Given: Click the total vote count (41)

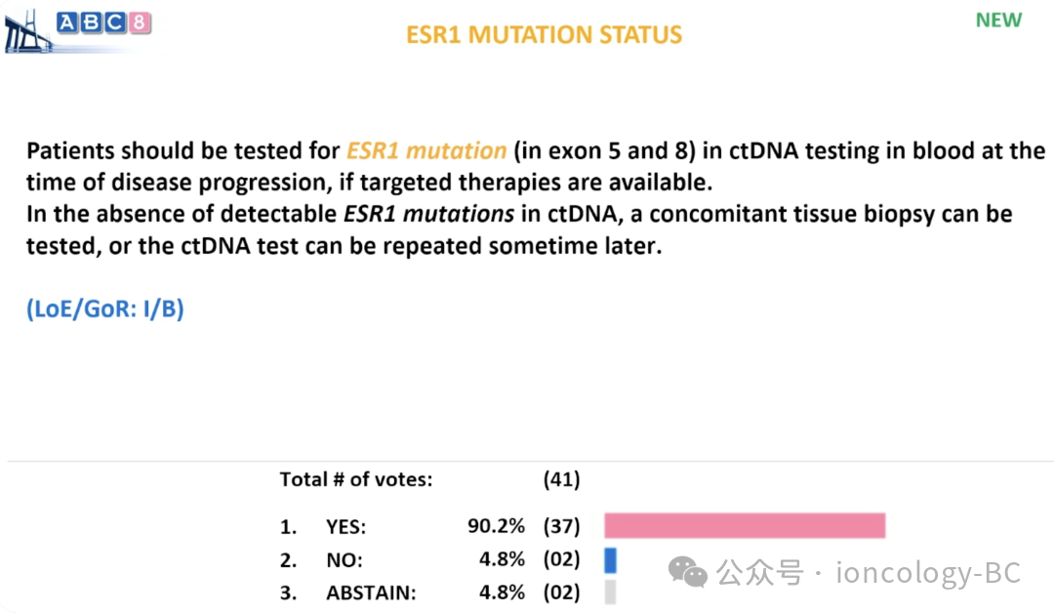Looking at the screenshot, I should [561, 479].
